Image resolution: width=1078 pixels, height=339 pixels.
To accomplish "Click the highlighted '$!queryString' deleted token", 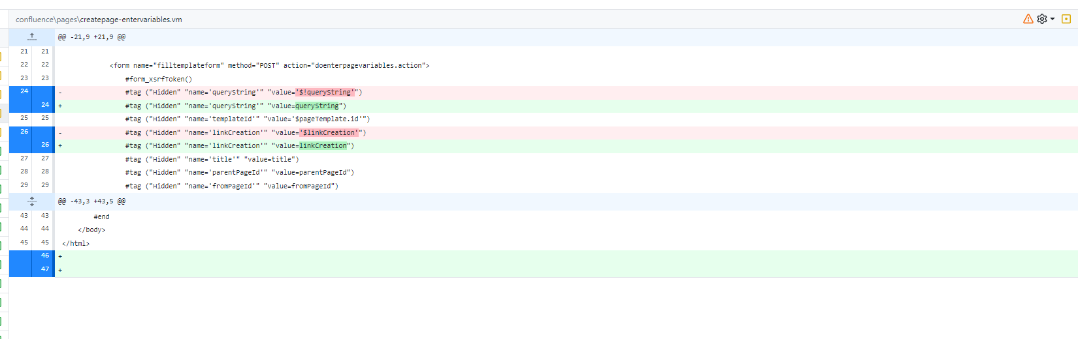I will [327, 93].
